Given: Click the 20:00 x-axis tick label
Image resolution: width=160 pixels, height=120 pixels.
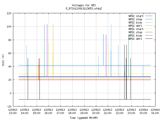Looking at the screenshot, I should tap(96, 111).
